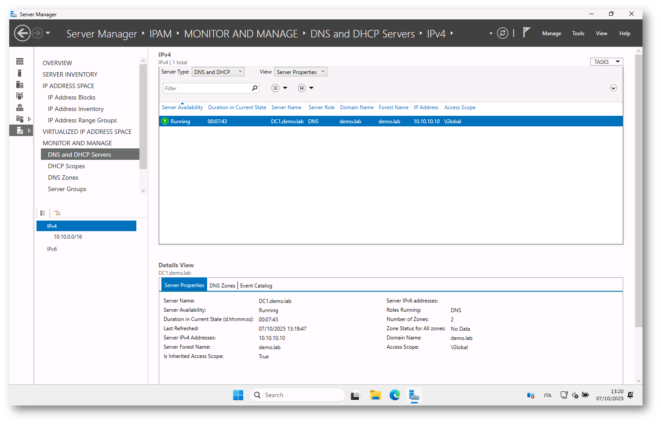
Task: Click the Local Server sidebar icon
Action: (20, 73)
